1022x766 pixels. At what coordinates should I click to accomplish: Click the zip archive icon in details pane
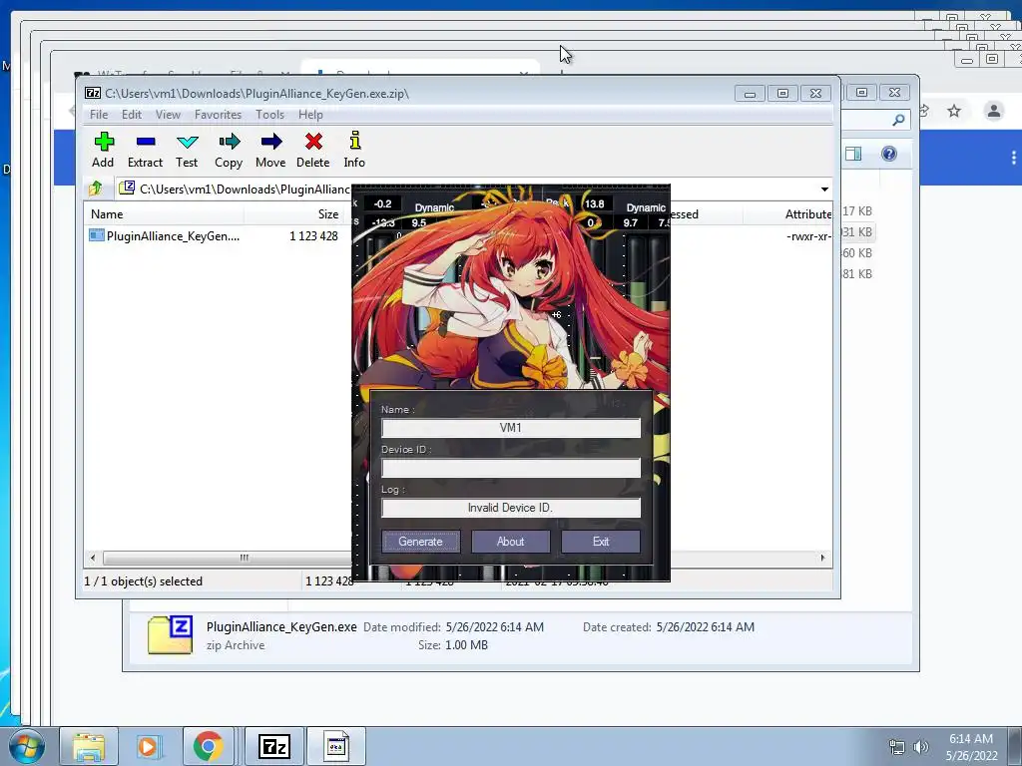coord(170,633)
